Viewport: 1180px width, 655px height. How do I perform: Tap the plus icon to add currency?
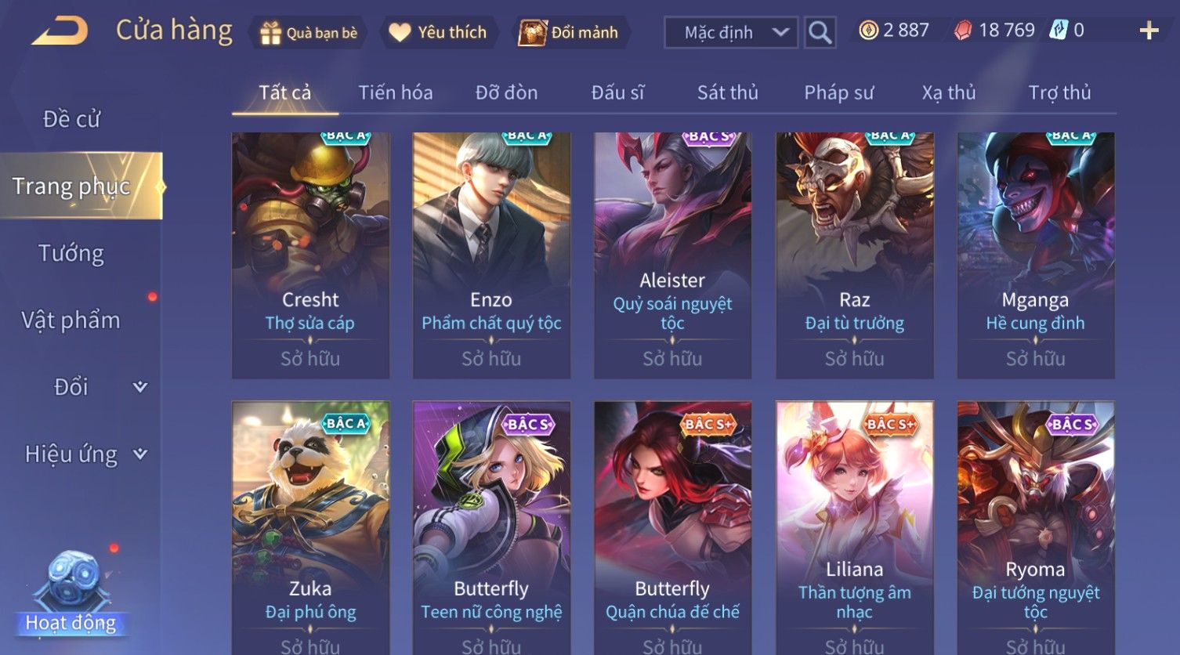click(x=1149, y=31)
